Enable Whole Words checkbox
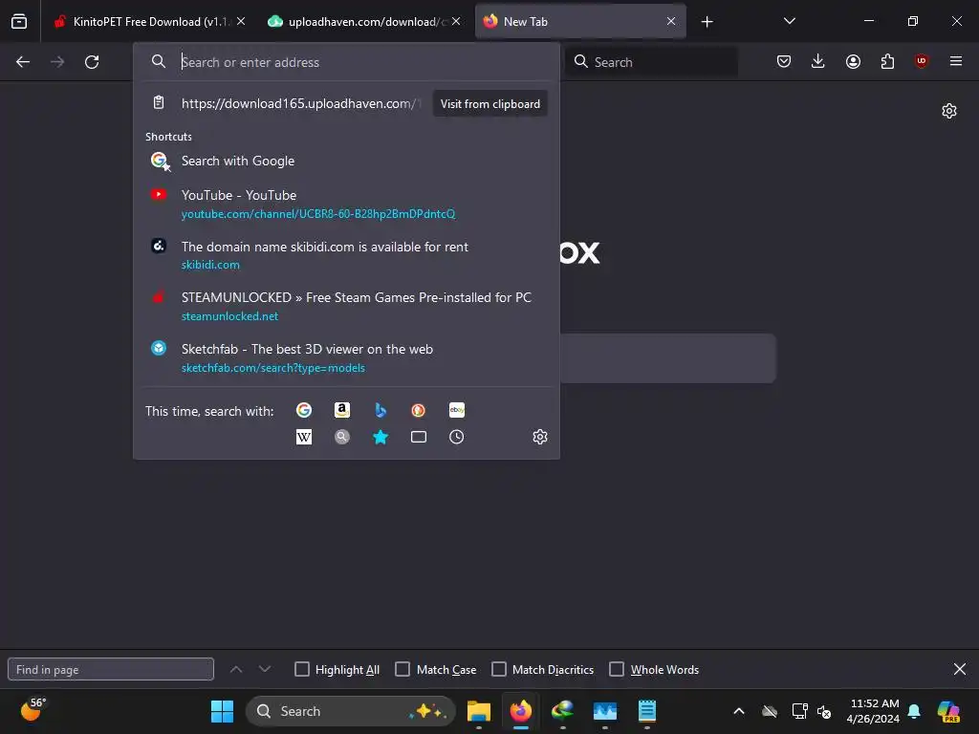 pos(617,669)
